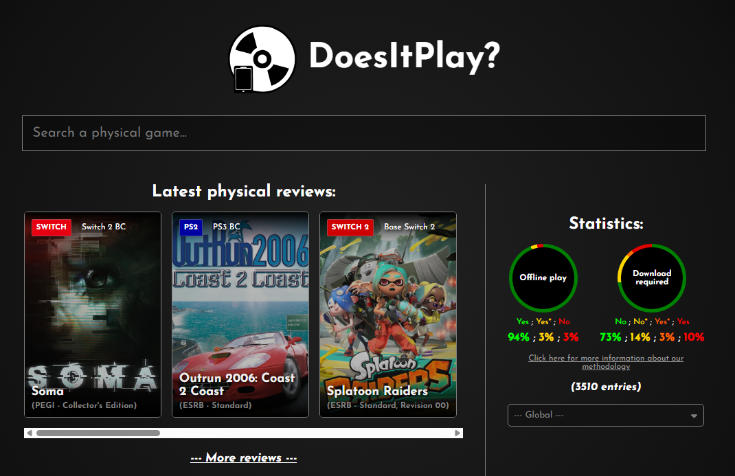Click the blue PS2 platform badge
Image resolution: width=735 pixels, height=476 pixels.
point(191,227)
